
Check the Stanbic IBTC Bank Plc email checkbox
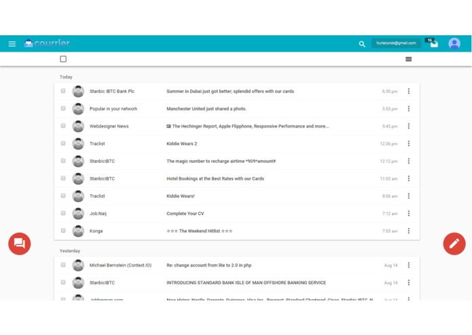pyautogui.click(x=63, y=91)
